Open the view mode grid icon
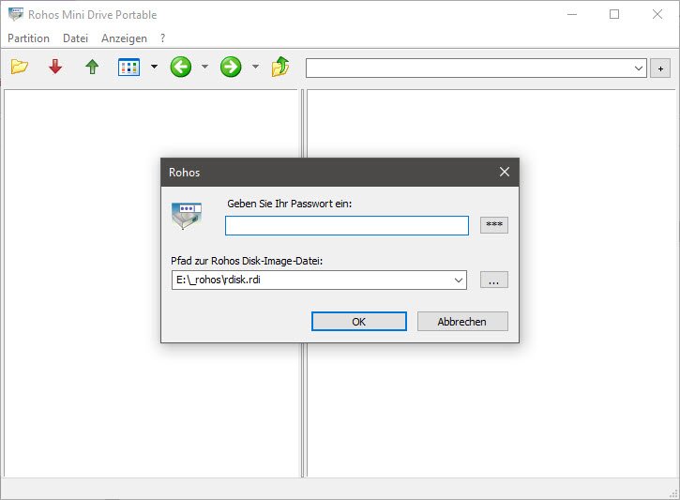 coord(128,68)
